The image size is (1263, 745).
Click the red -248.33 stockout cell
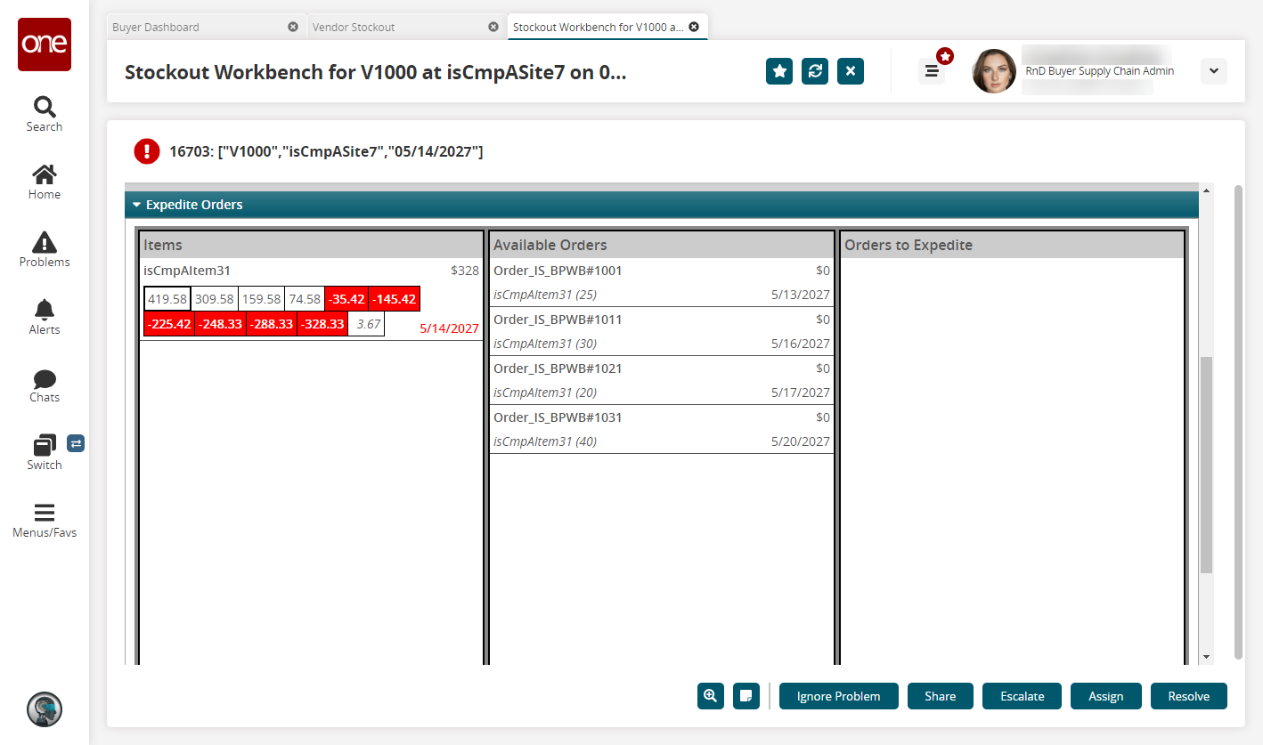[x=220, y=324]
